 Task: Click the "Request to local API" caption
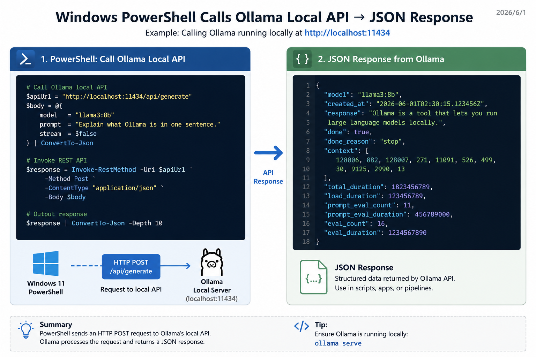coord(131,289)
